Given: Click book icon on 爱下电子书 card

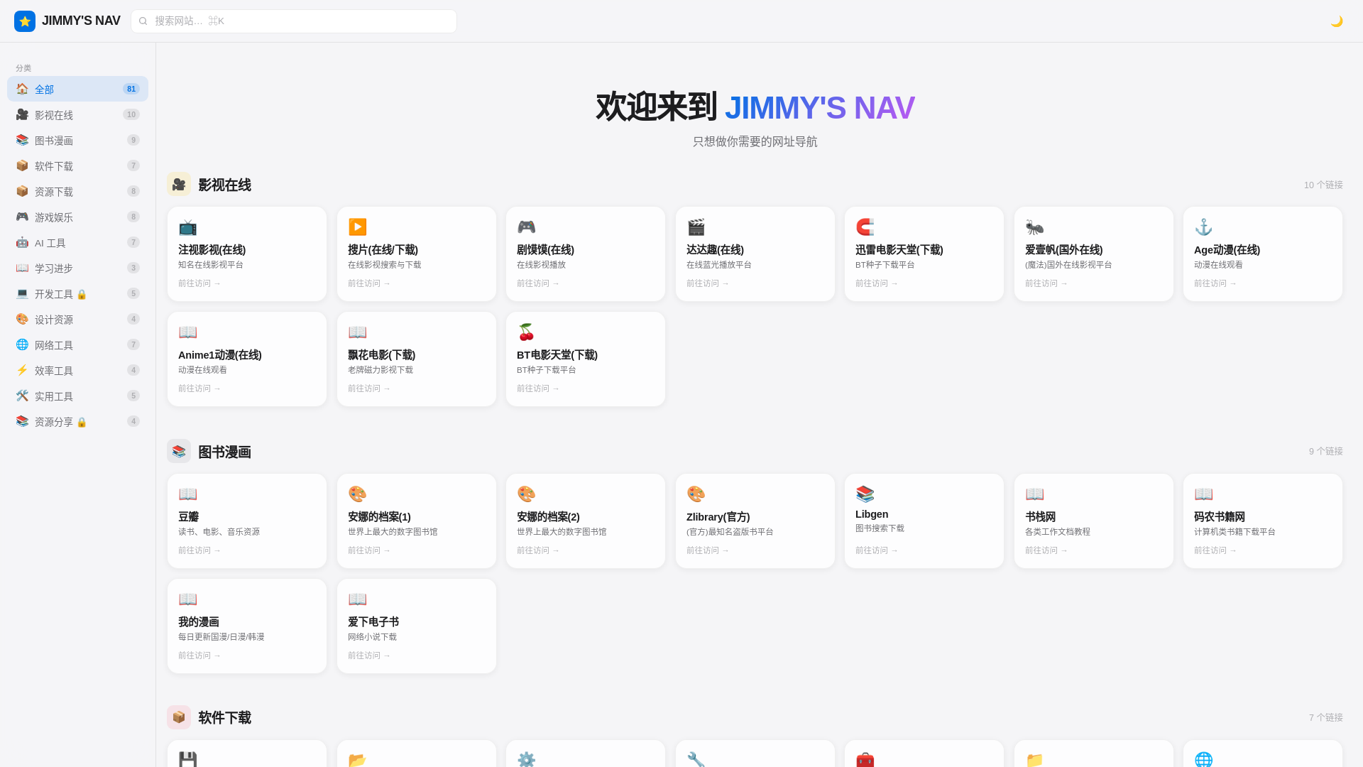Looking at the screenshot, I should coord(357,599).
